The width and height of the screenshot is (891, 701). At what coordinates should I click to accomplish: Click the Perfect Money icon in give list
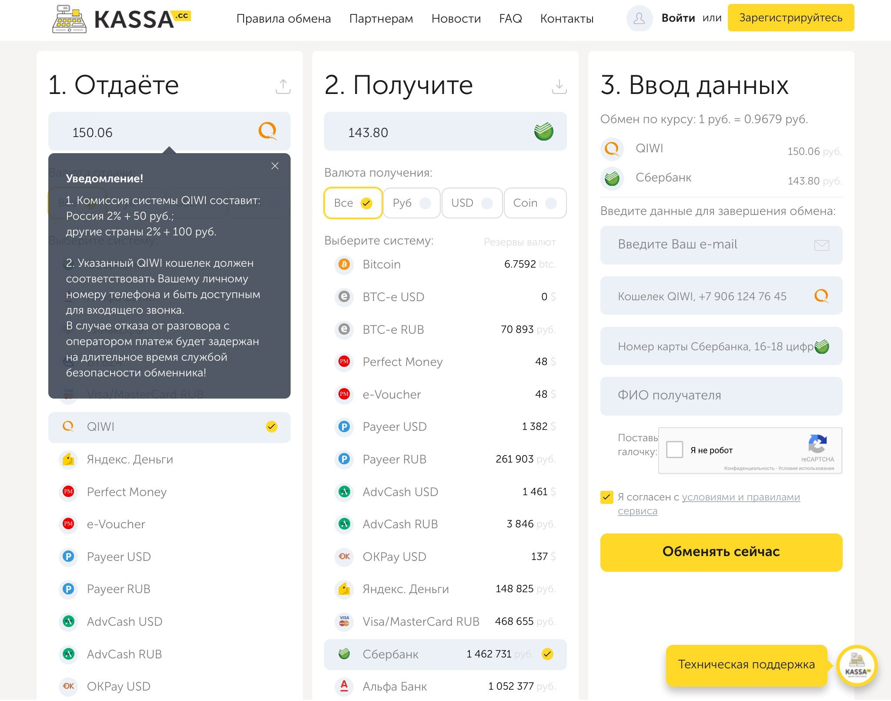[68, 492]
